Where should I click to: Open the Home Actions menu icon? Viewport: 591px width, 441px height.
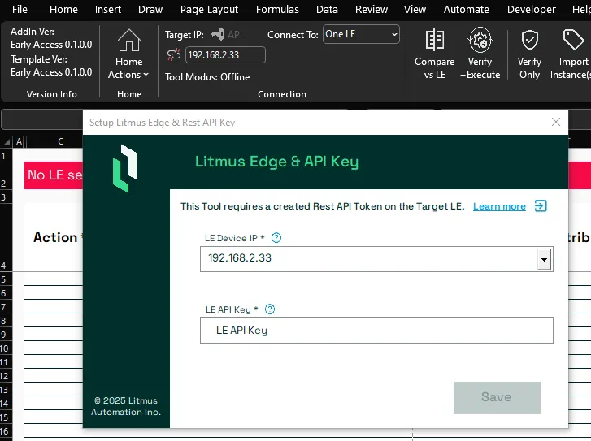click(129, 41)
